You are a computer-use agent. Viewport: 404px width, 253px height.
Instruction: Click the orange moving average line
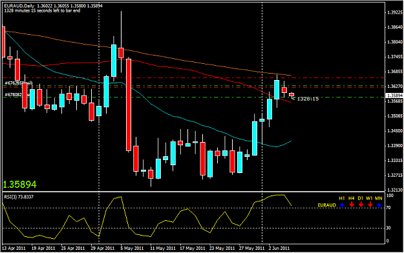point(180,61)
